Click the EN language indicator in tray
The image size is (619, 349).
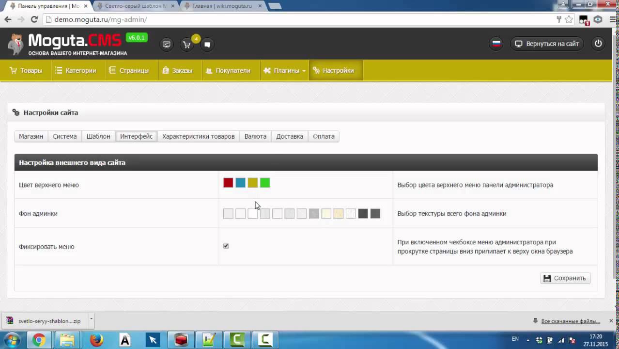pos(515,339)
